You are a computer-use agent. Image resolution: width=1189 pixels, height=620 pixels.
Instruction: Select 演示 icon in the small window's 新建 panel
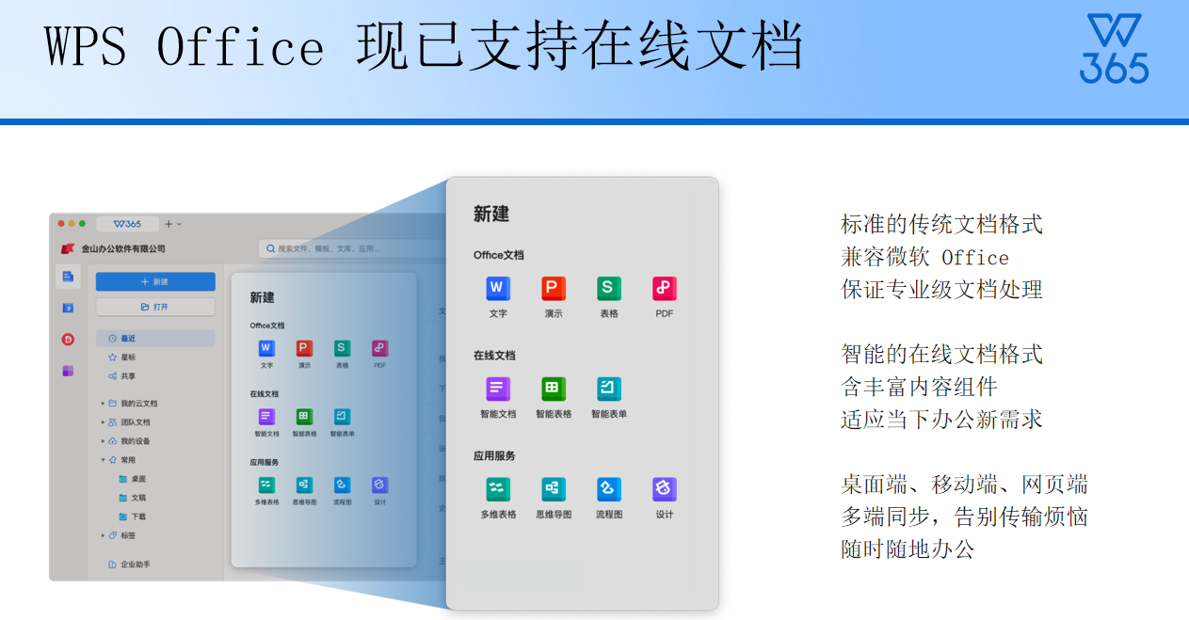coord(304,348)
